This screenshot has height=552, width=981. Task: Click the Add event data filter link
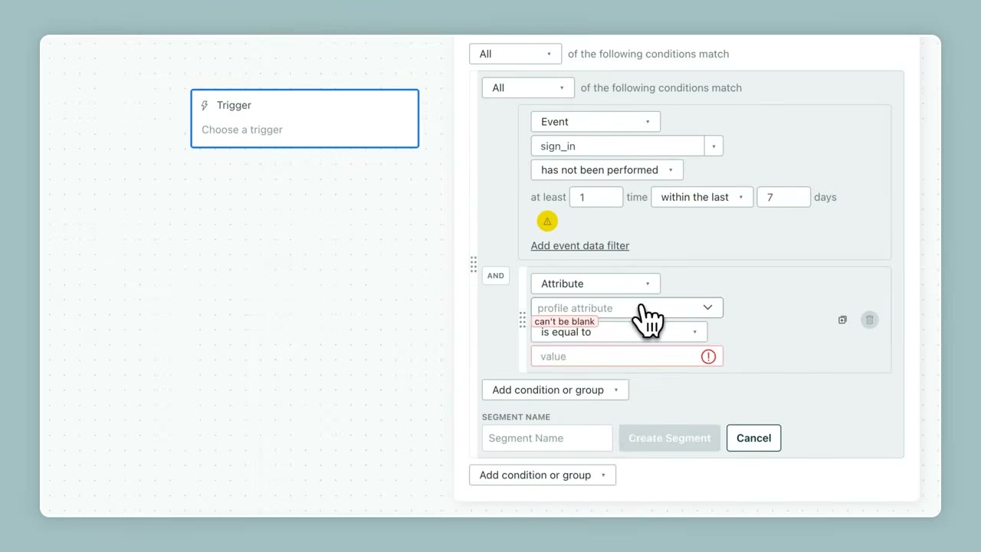pos(580,245)
